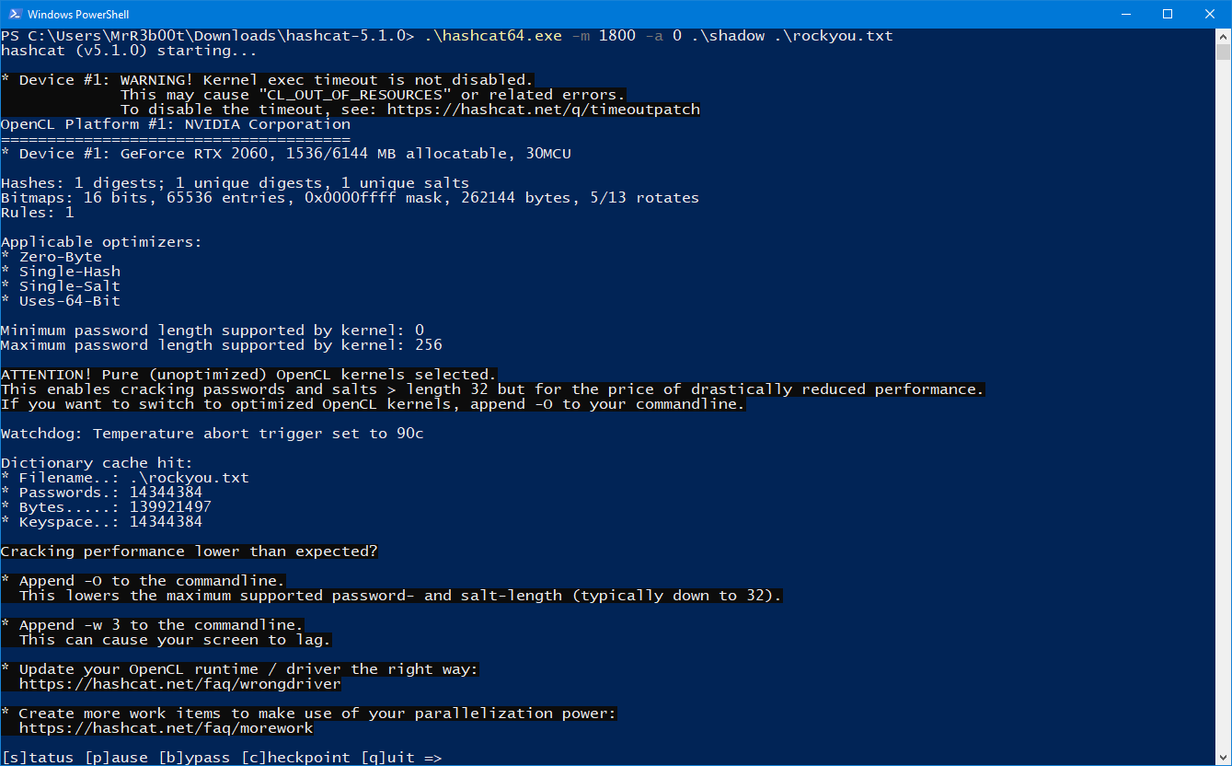Click the 'Kernel exec timeout is not disabled' warning
The width and height of the screenshot is (1232, 766).
(268, 80)
